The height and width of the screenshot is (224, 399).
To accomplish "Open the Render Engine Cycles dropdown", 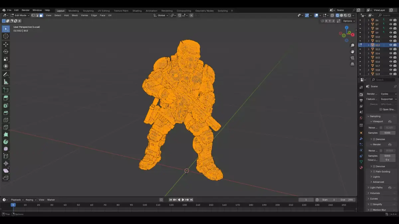I will click(x=388, y=94).
